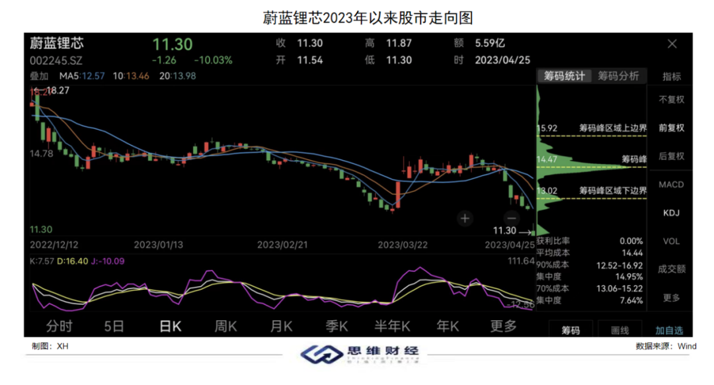Switch to 年K yearly candlestick view
Image resolution: width=714 pixels, height=385 pixels.
pos(448,326)
